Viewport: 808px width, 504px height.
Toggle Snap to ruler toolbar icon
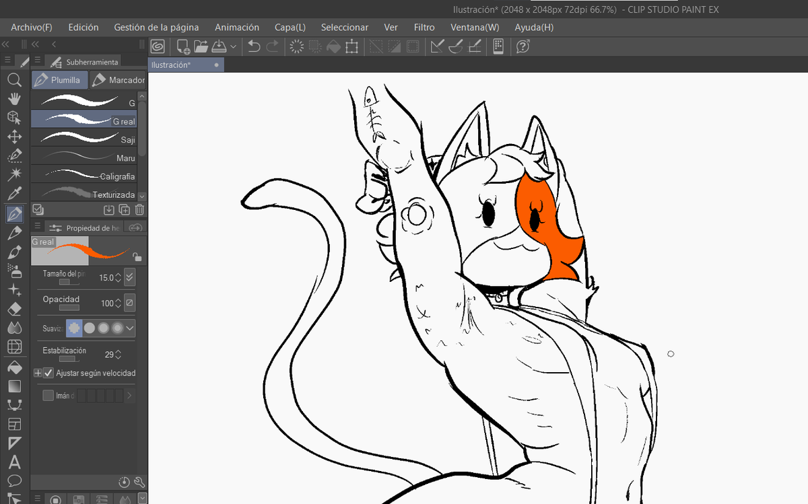(438, 46)
